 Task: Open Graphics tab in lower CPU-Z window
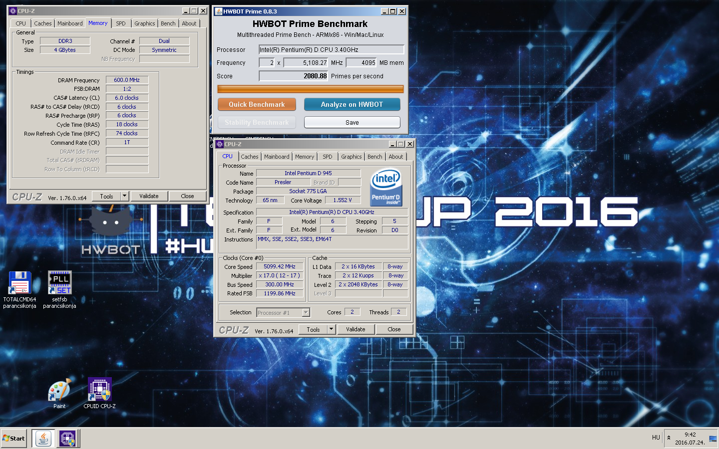click(x=352, y=157)
